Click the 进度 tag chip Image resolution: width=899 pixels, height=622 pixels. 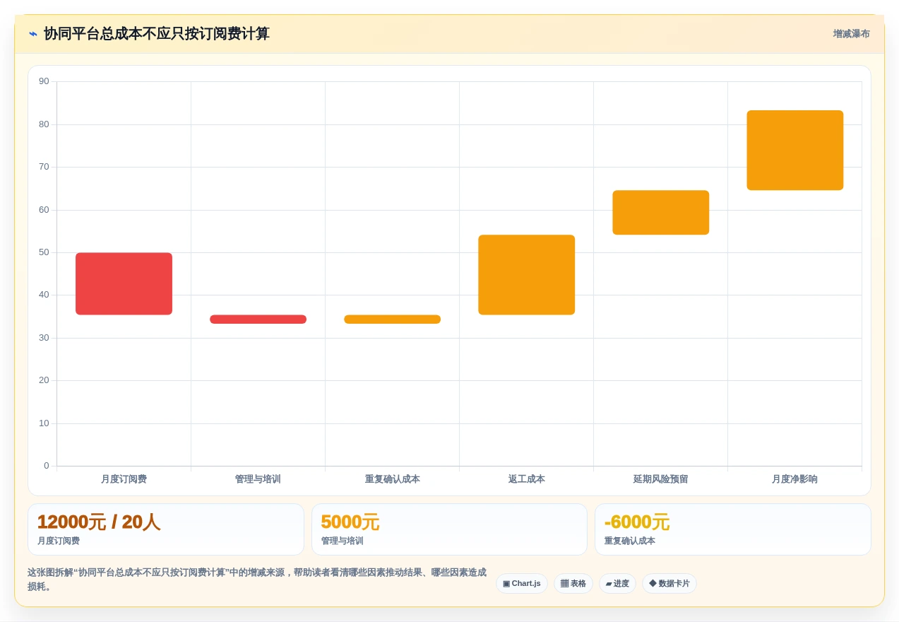pyautogui.click(x=617, y=583)
